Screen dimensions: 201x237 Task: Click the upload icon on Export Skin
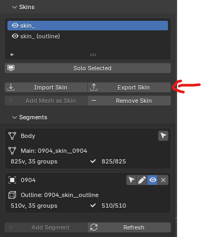pos(94,87)
